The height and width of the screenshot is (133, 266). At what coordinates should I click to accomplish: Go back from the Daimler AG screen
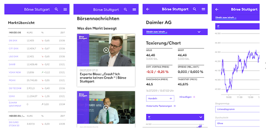coord(148,9)
